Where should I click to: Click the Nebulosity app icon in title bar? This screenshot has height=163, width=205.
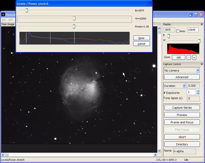point(3,15)
